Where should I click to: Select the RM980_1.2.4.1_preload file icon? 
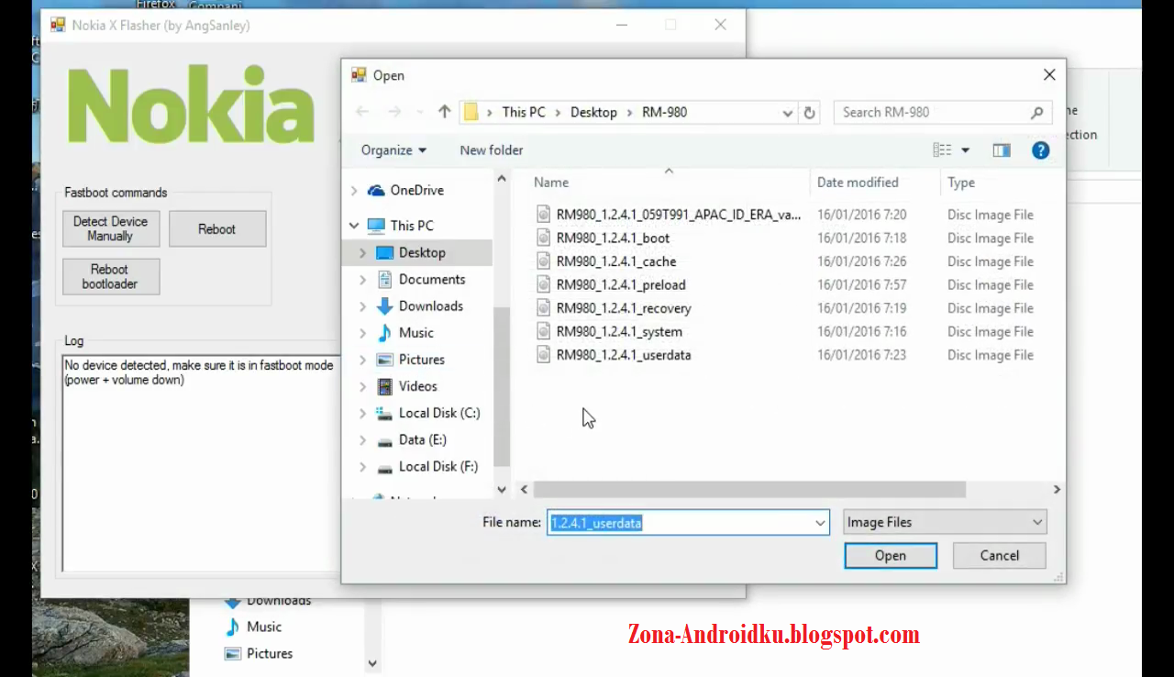point(544,285)
